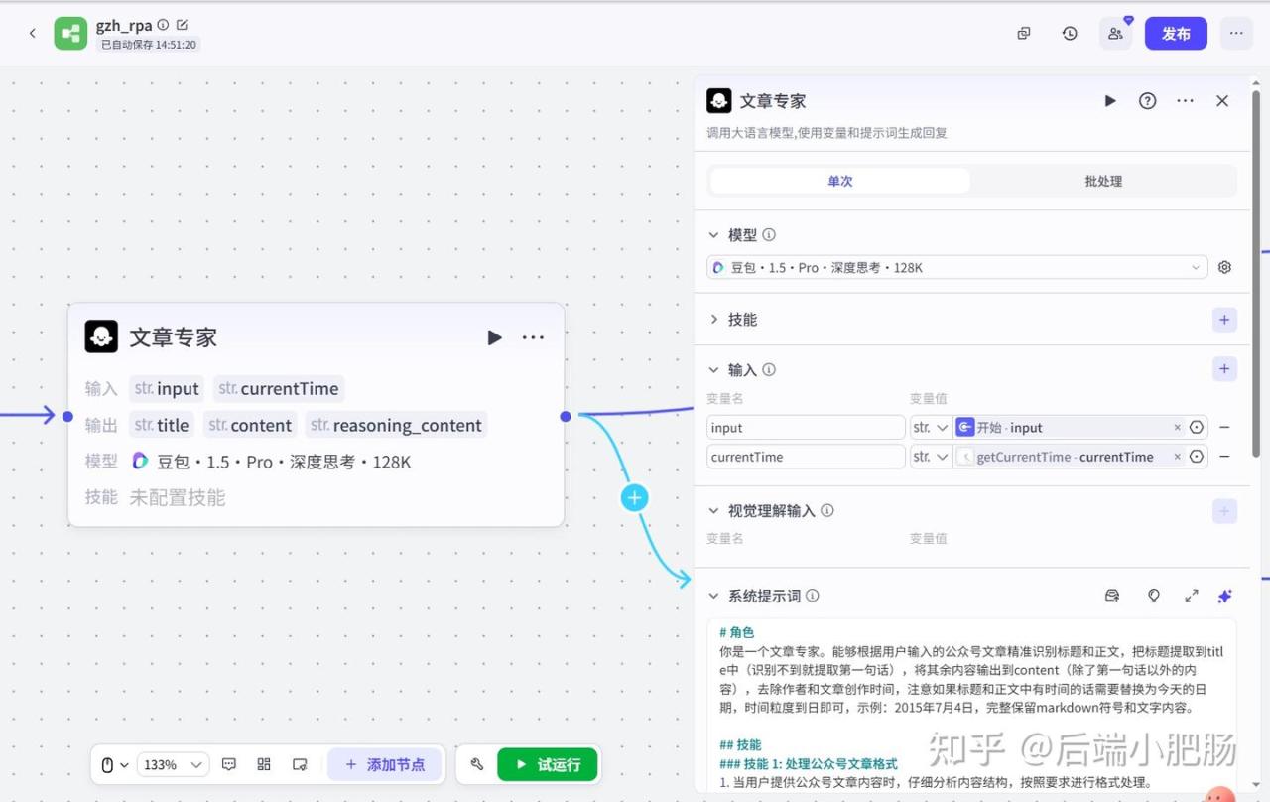The width and height of the screenshot is (1270, 802).
Task: Click the plus connector on blue edge
Action: pos(635,498)
